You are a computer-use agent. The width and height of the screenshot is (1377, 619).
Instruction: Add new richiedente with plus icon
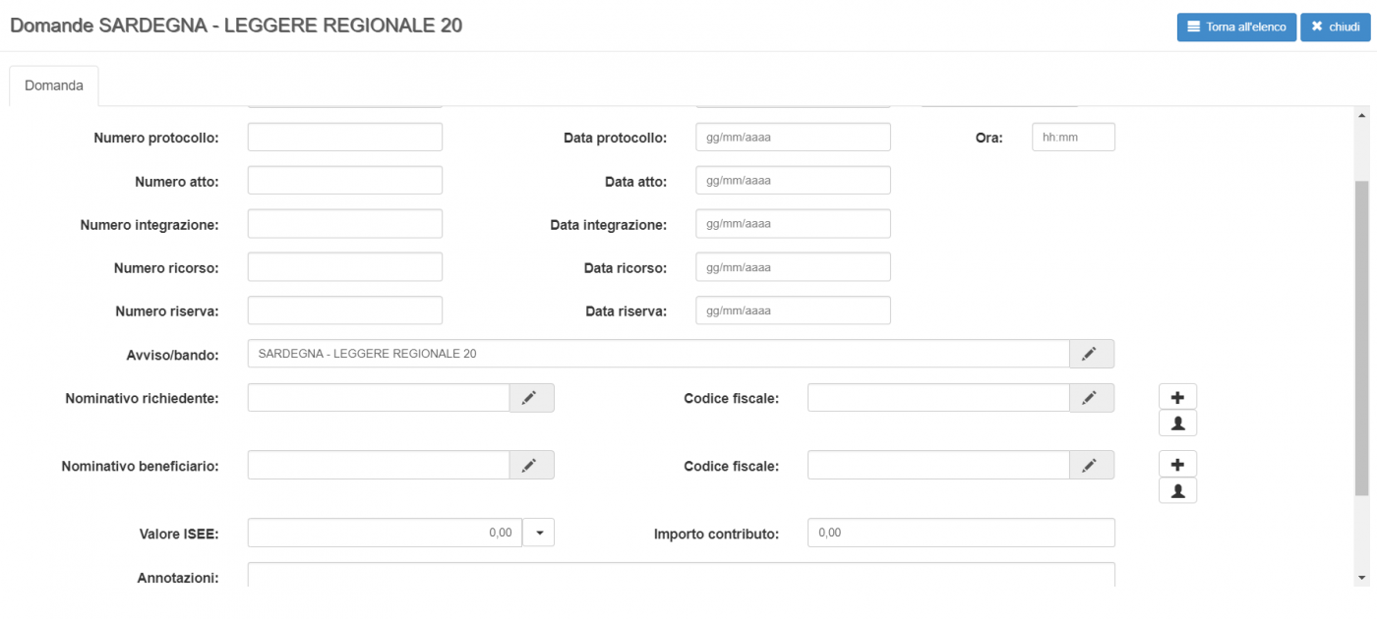click(x=1177, y=397)
